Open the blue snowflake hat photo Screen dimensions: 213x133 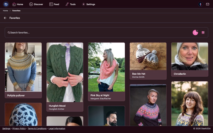click(x=23, y=114)
